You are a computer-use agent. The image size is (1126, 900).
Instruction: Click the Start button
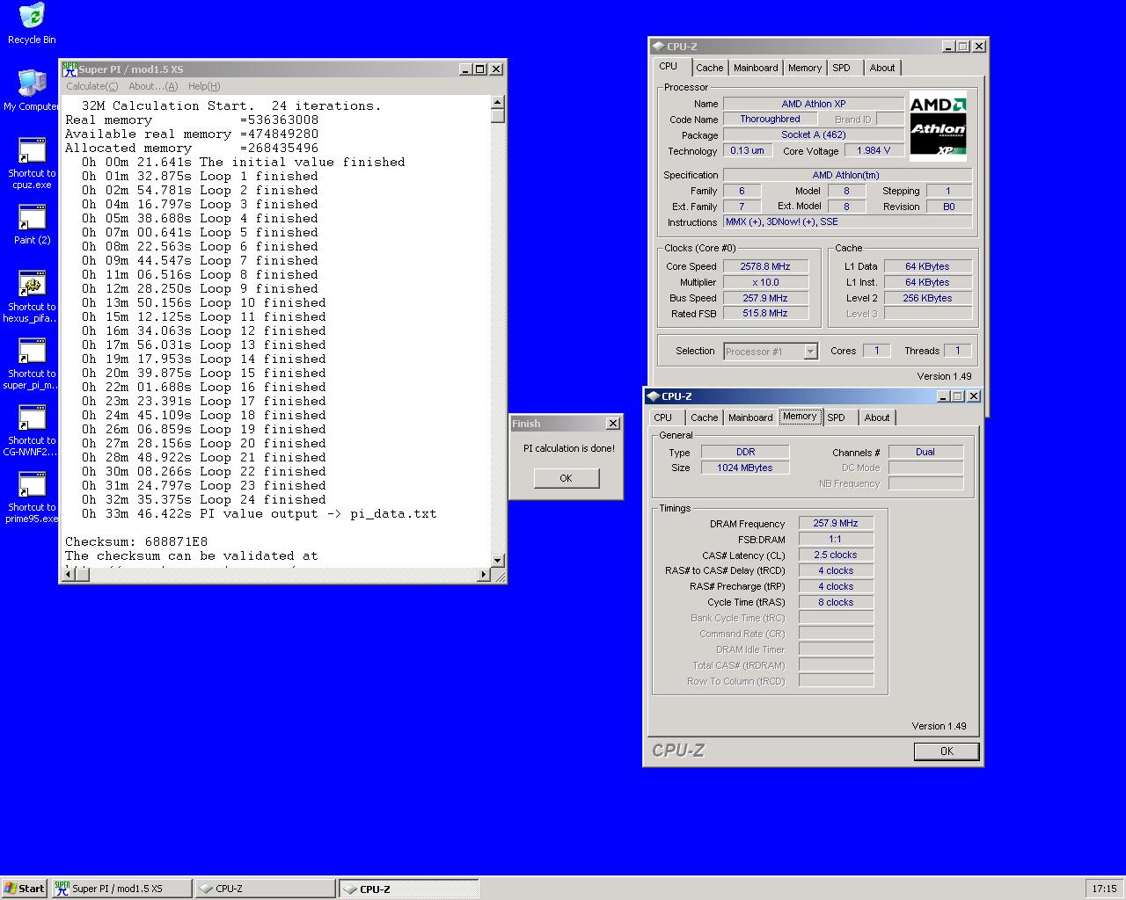(24, 889)
